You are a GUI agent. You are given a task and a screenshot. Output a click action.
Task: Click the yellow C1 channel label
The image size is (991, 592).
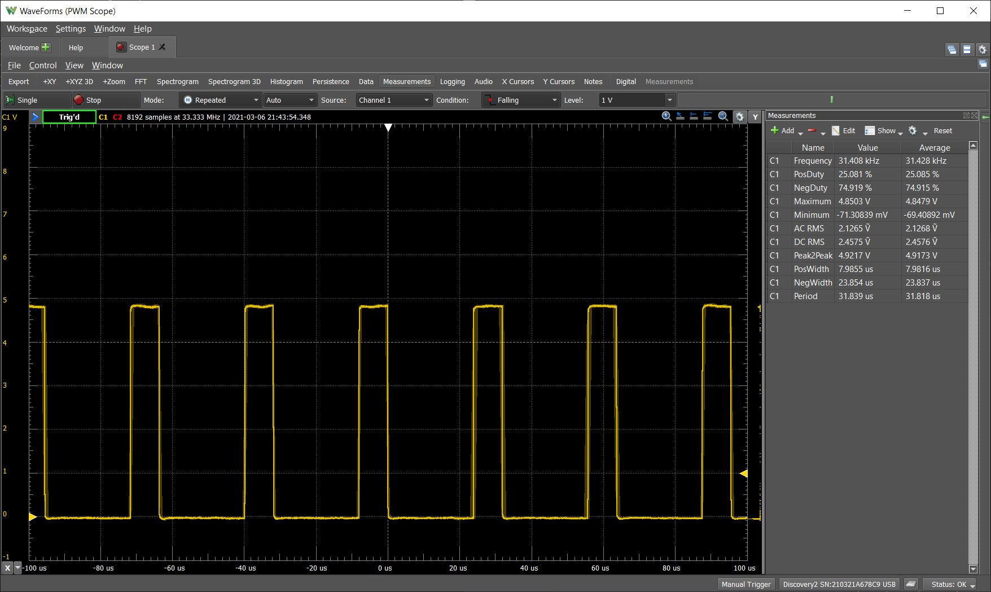pyautogui.click(x=103, y=117)
